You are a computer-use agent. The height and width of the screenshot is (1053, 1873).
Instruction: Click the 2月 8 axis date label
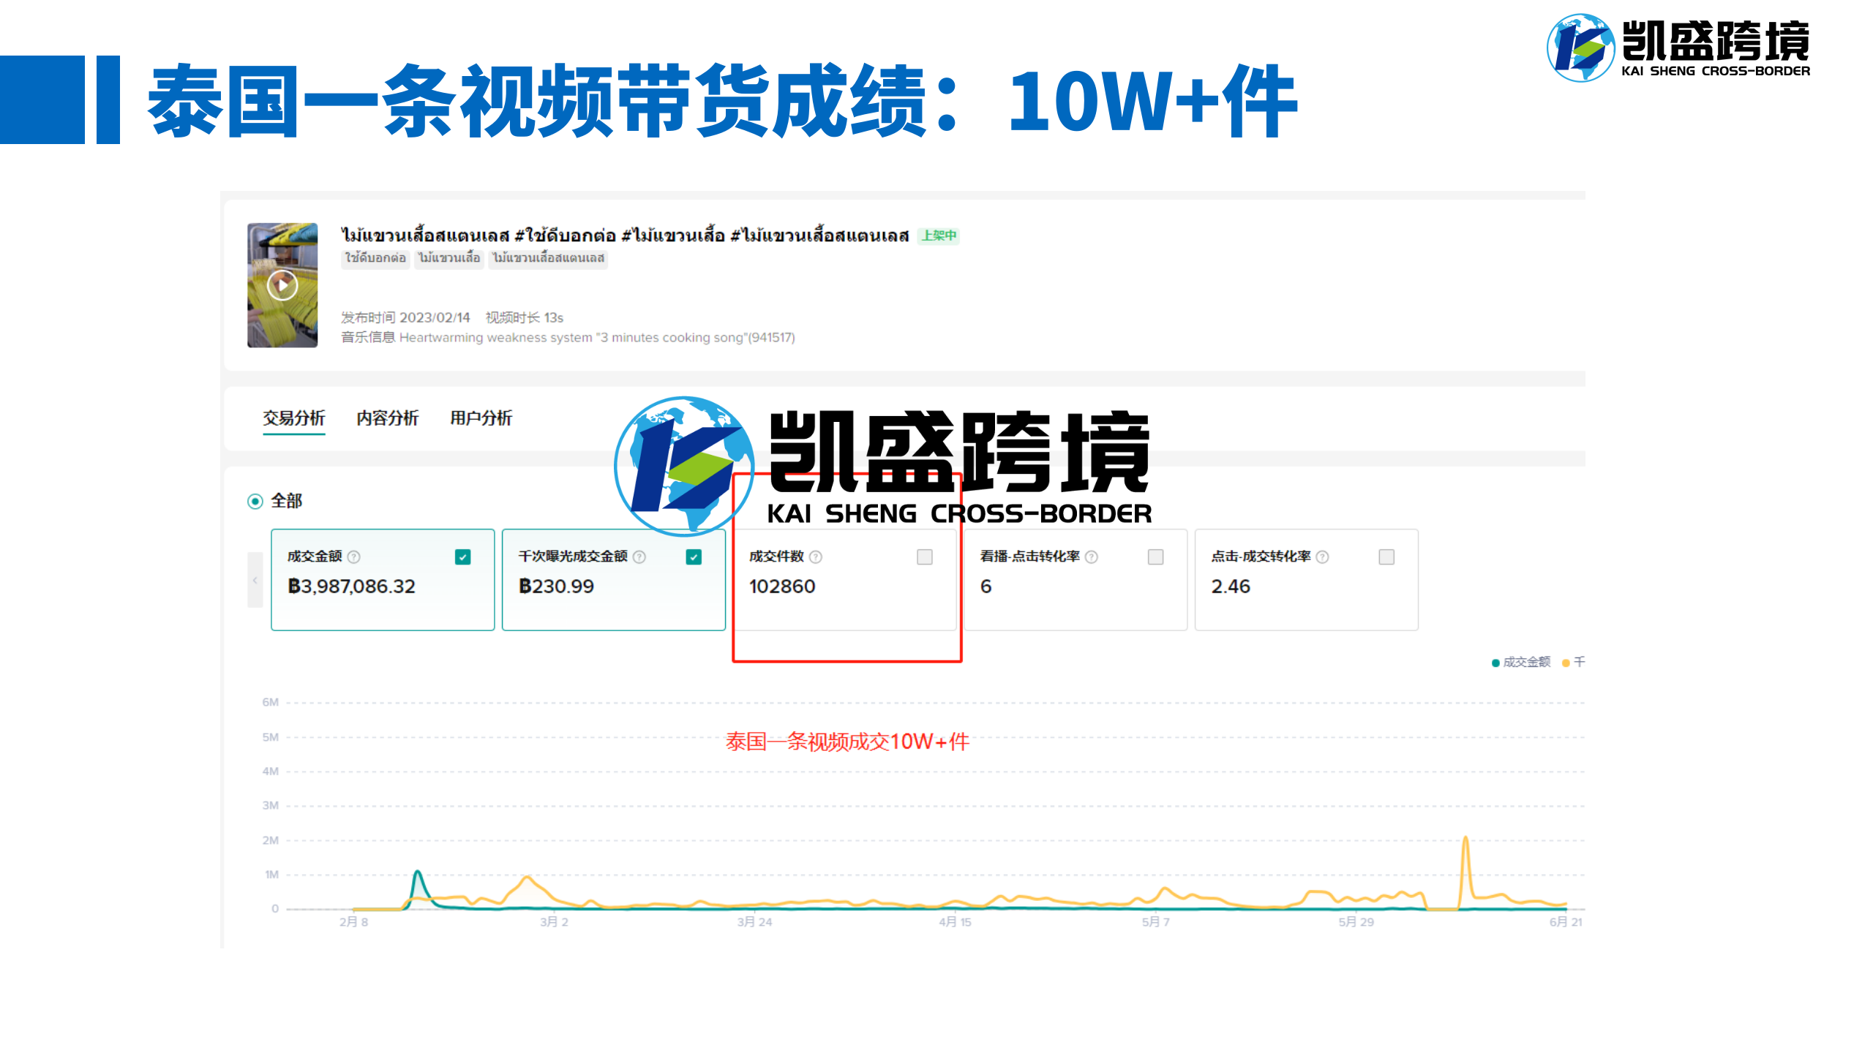pos(353,922)
